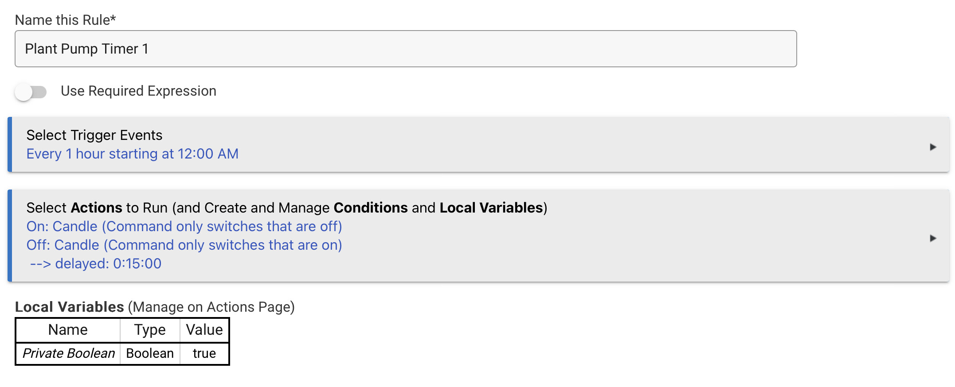Select the Private Boolean variable name cell

(x=68, y=353)
